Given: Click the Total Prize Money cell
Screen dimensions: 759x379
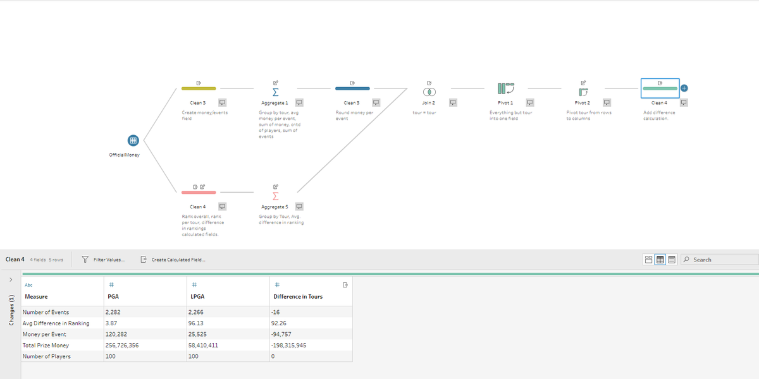Looking at the screenshot, I should click(61, 346).
